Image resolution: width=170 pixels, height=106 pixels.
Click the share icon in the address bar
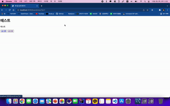pyautogui.click(x=144, y=10)
